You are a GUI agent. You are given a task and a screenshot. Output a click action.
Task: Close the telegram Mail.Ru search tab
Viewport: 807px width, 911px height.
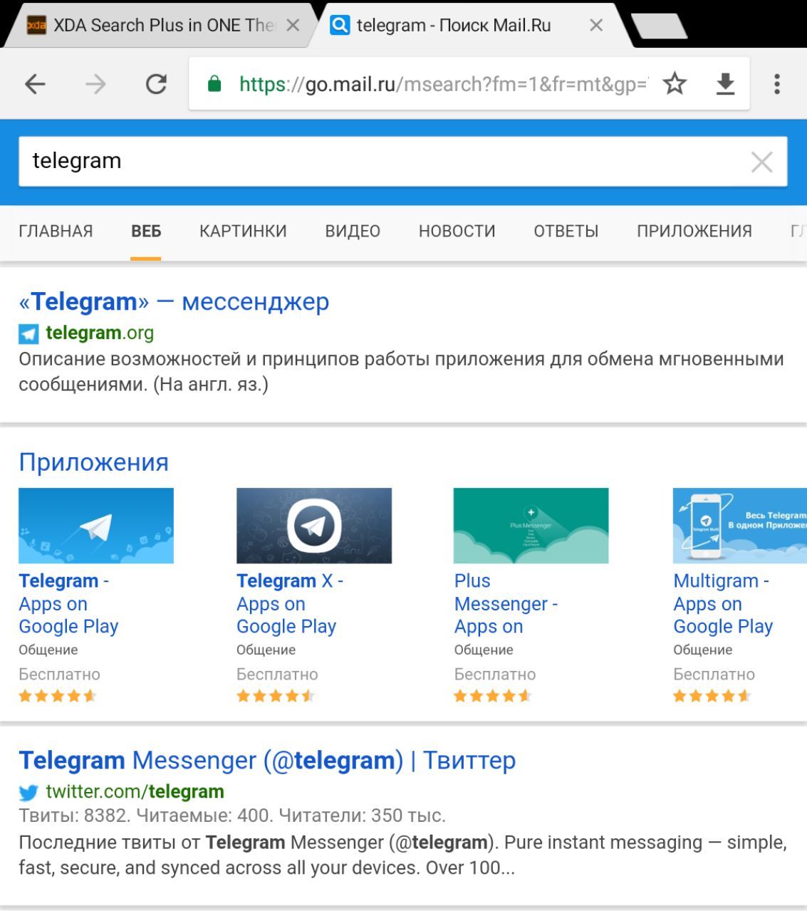[596, 26]
